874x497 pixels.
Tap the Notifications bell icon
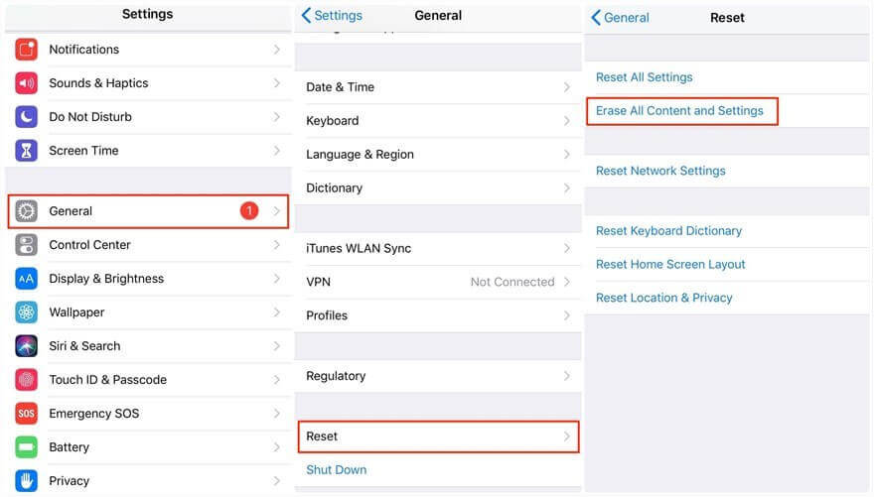tap(27, 50)
